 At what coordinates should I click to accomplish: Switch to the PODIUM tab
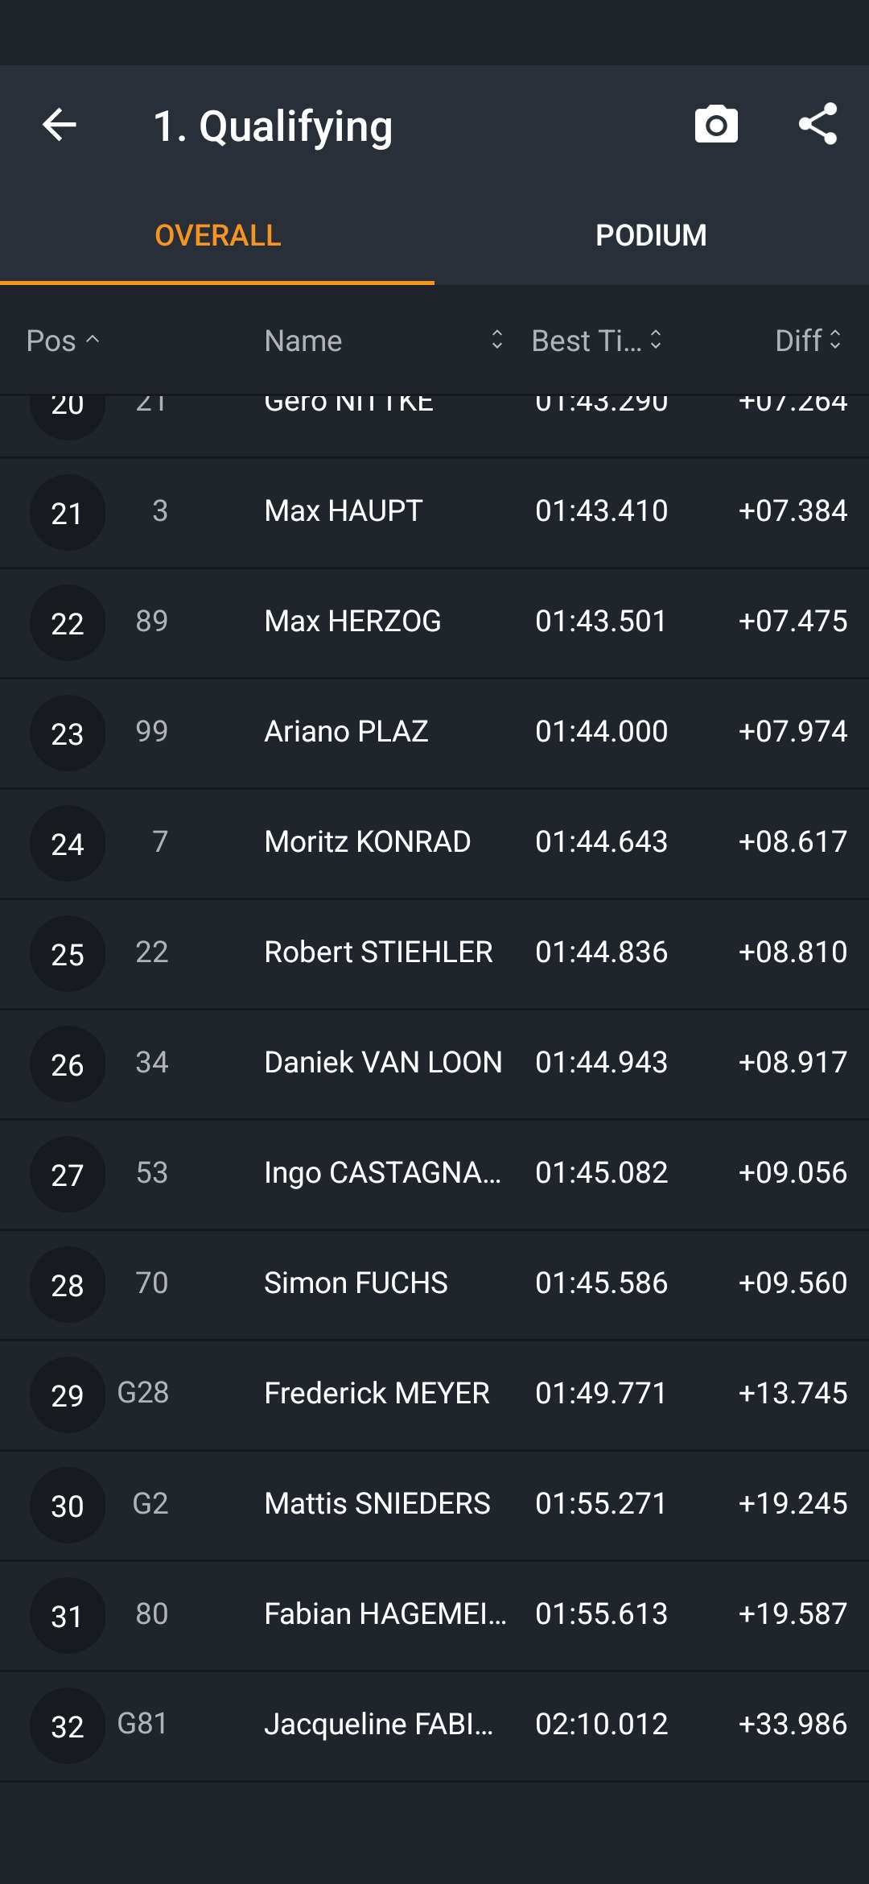pos(651,236)
